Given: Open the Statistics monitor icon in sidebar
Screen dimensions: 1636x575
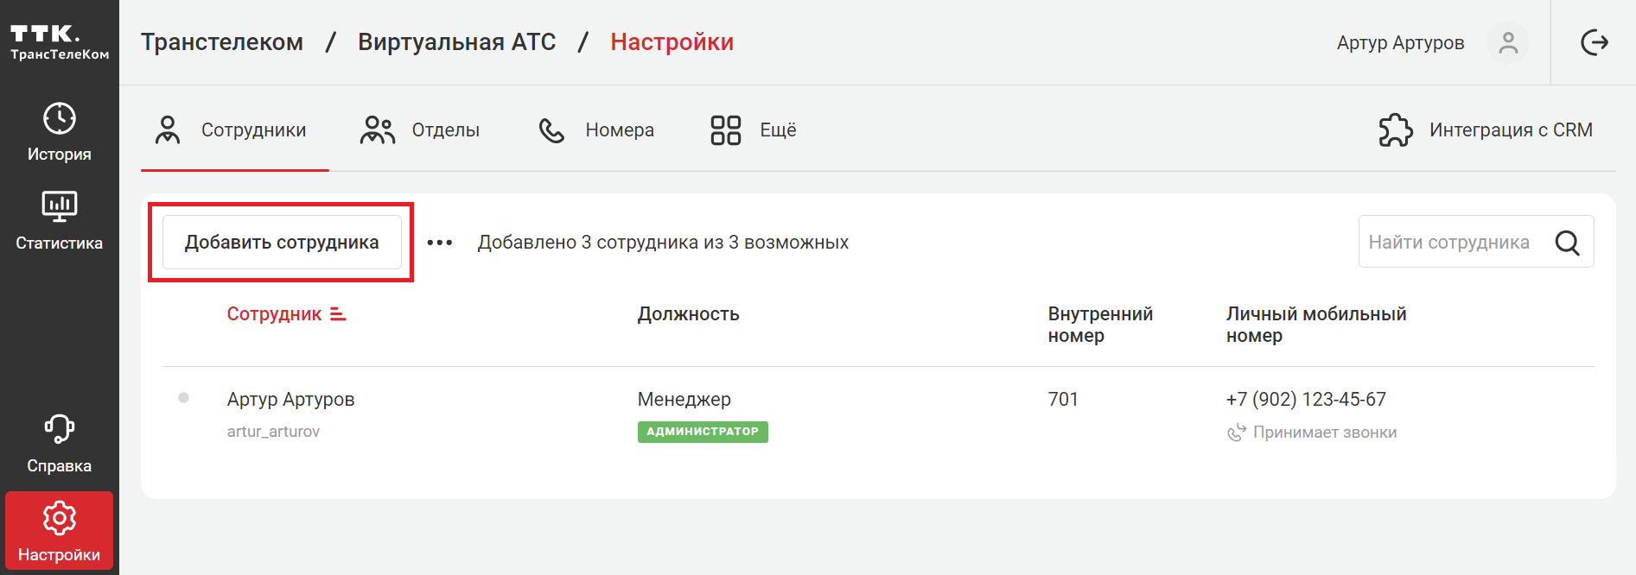Looking at the screenshot, I should (59, 206).
